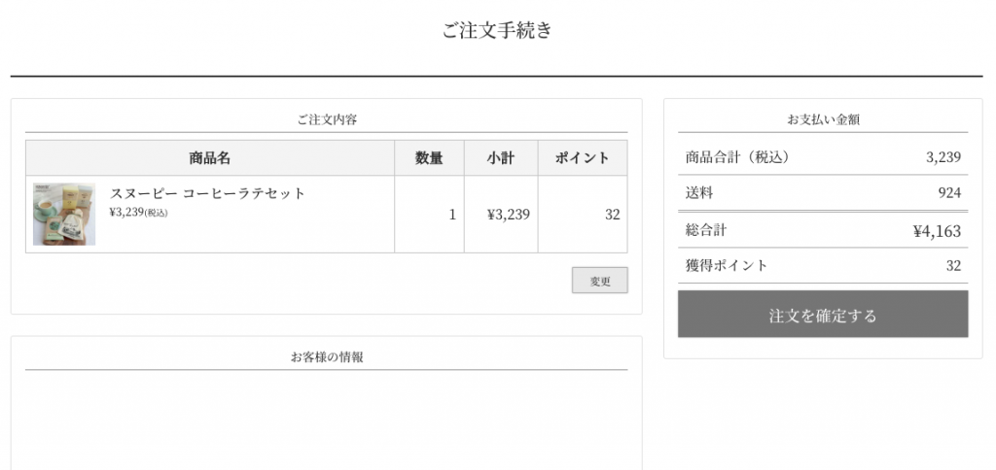Click the ¥4,163 grand total amount
Viewport: 996px width, 470px height.
(x=937, y=231)
